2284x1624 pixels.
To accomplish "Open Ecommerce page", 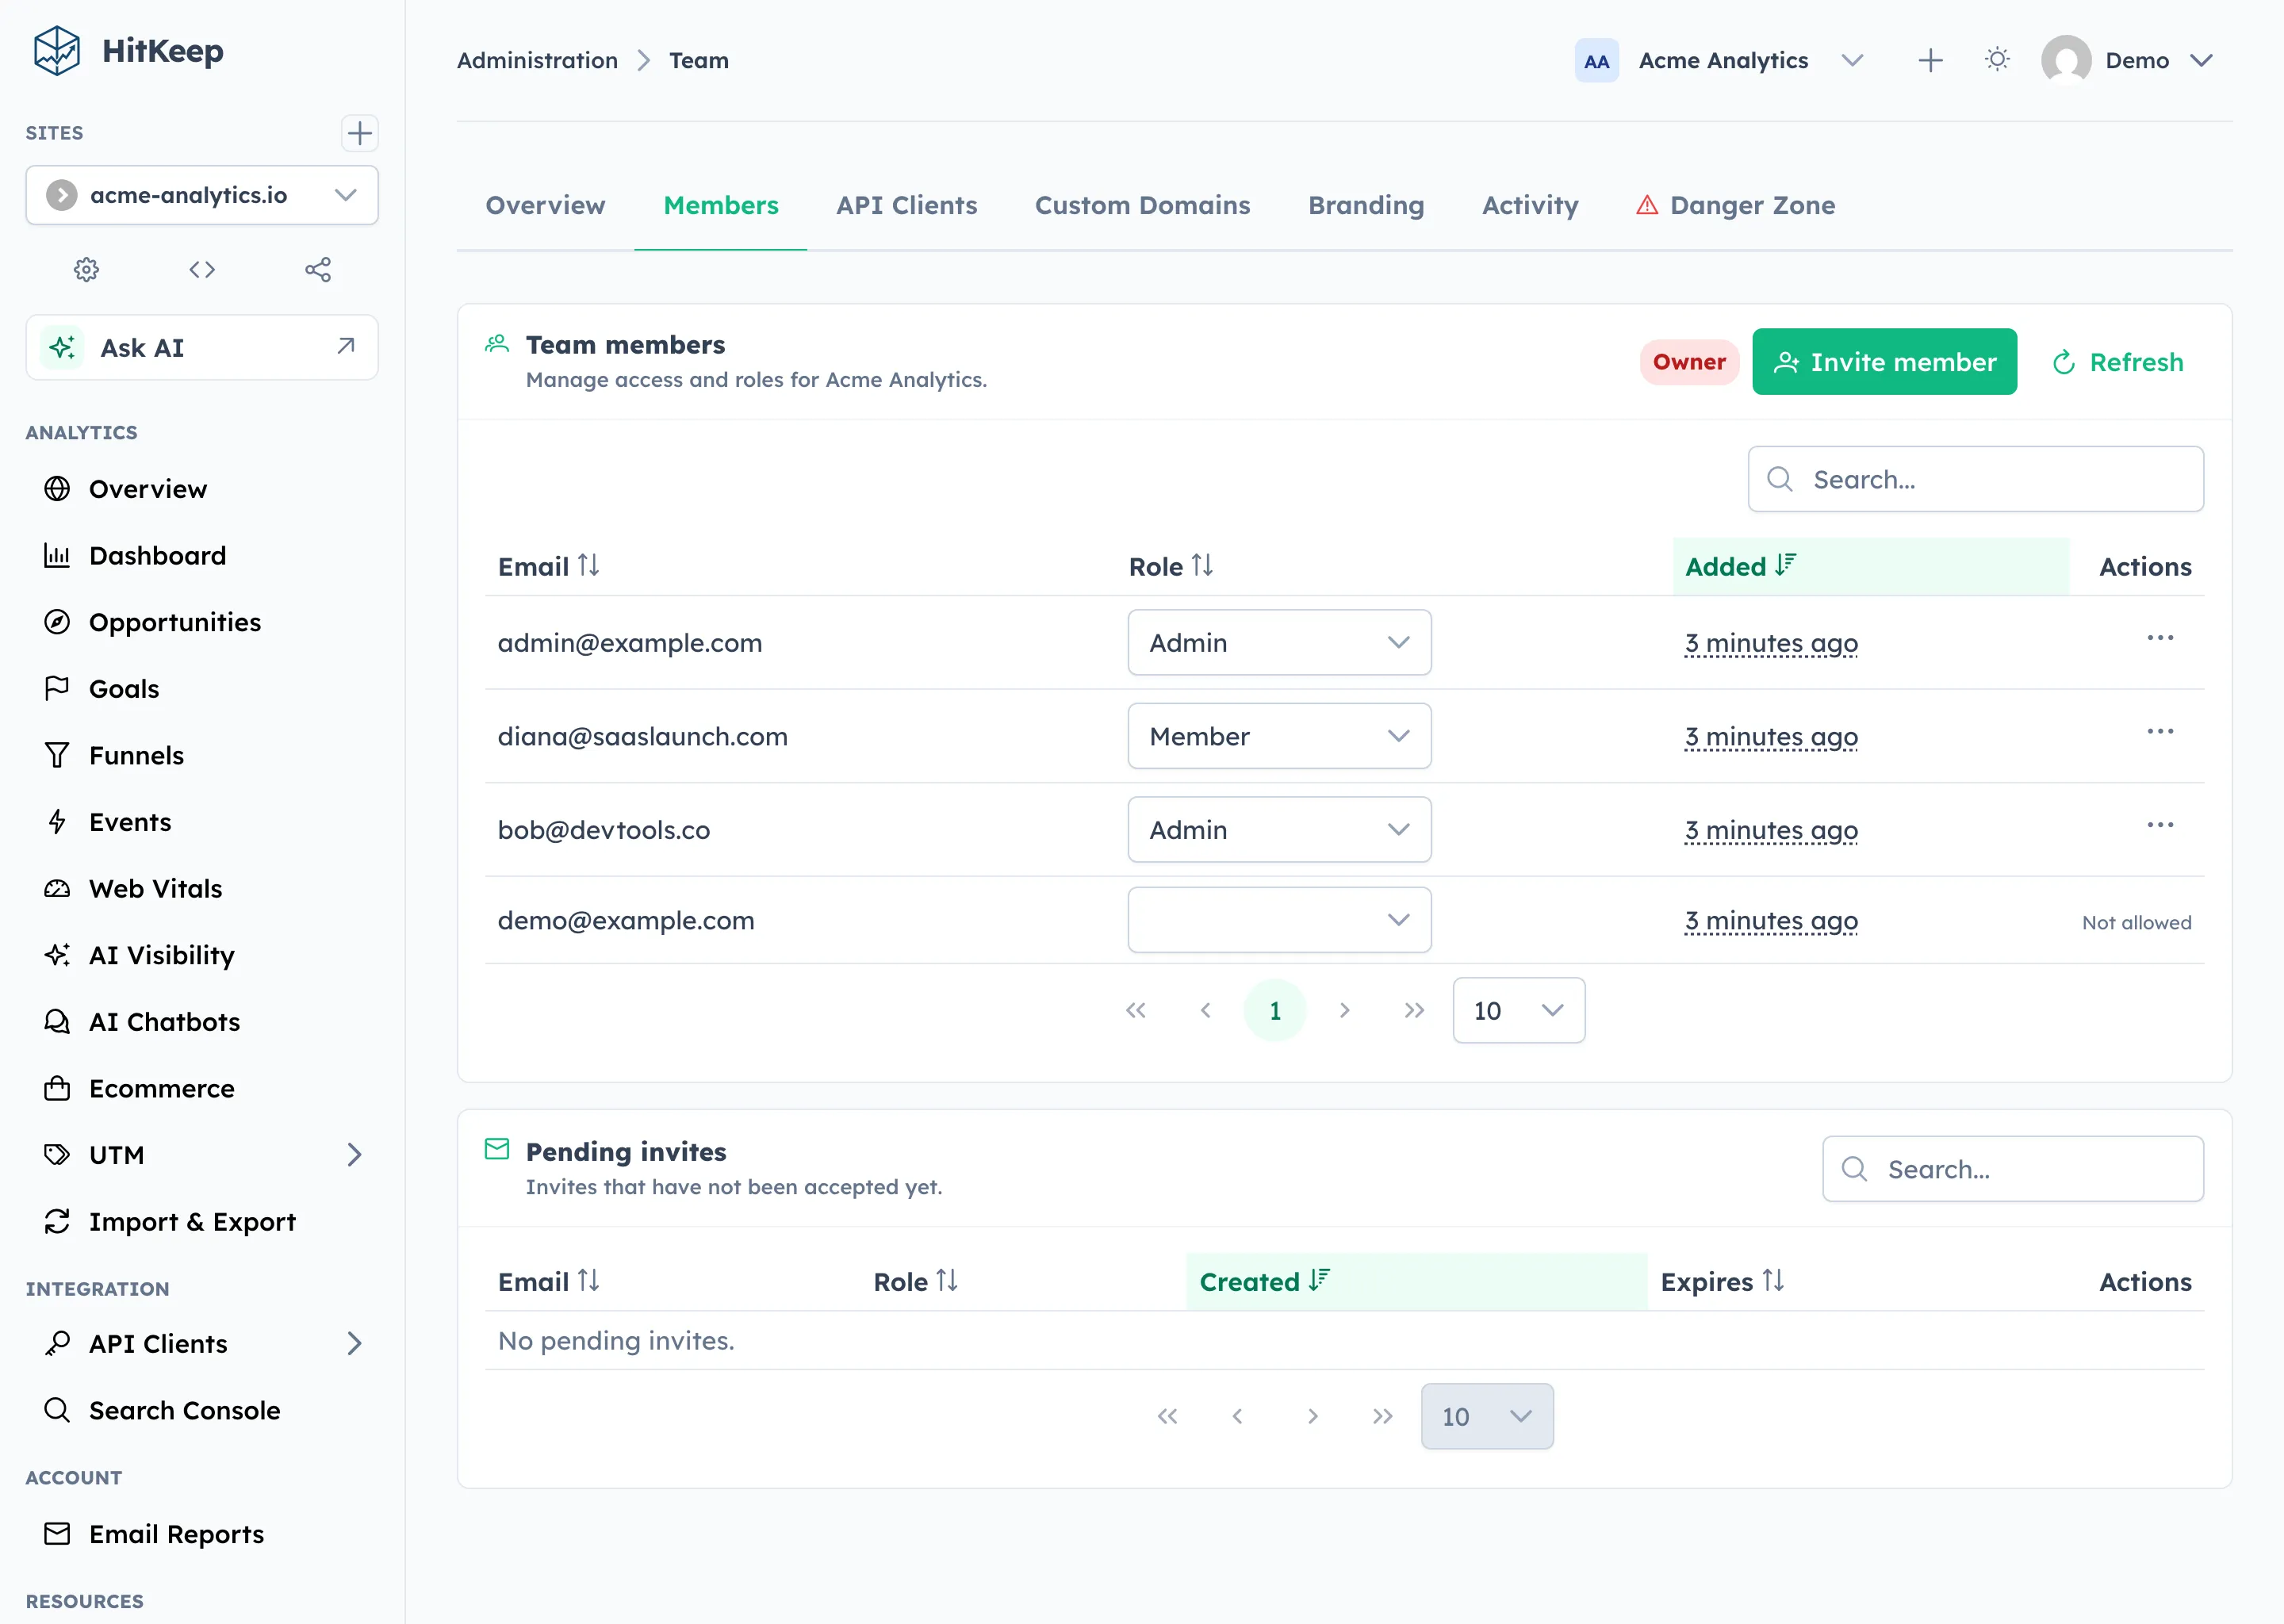I will click(202, 1088).
